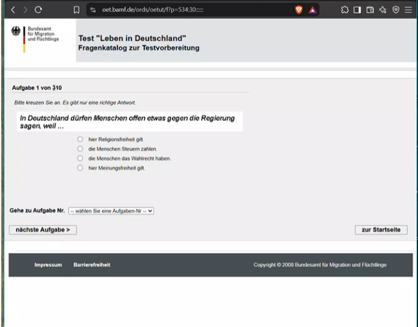Click 'Fragenkatalog zur Testvorbereitung' subtitle

coord(138,48)
